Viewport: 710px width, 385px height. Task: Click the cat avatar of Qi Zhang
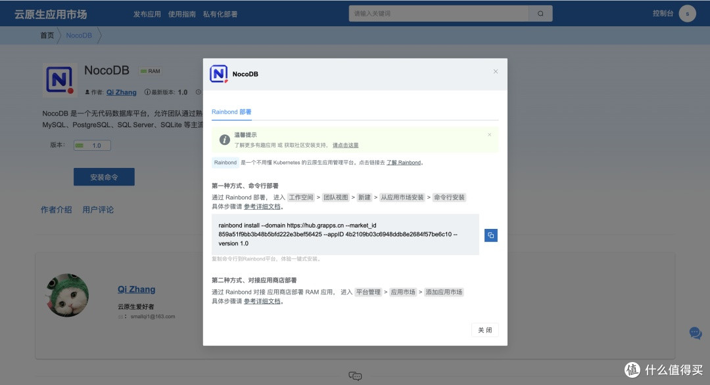pos(68,295)
